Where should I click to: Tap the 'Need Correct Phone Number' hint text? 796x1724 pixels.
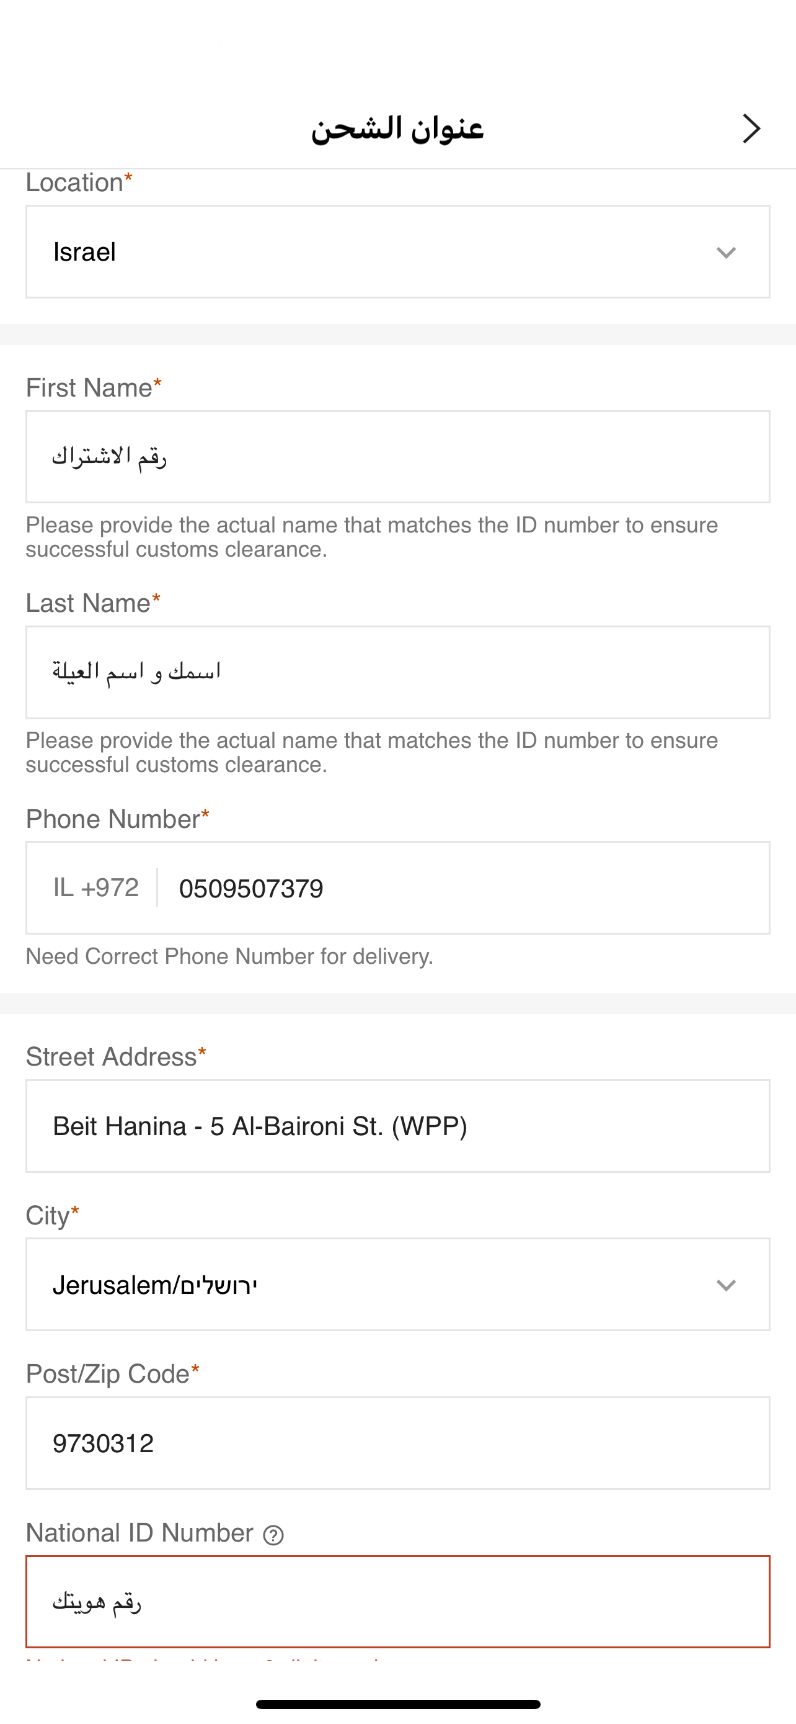(229, 956)
